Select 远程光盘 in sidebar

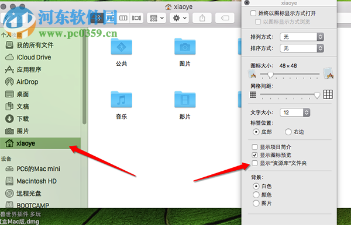coord(40,194)
